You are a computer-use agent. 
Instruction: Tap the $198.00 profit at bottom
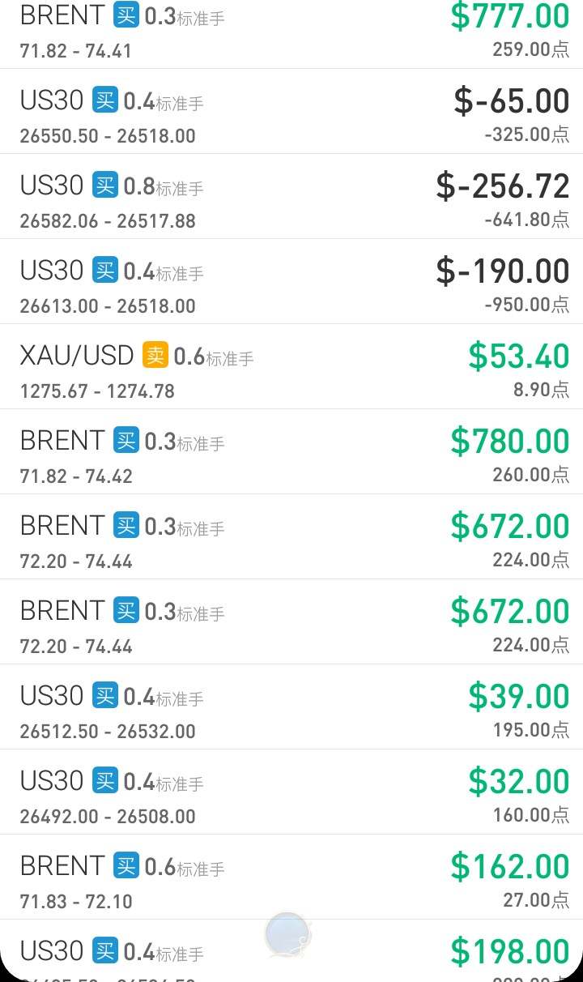click(x=510, y=951)
